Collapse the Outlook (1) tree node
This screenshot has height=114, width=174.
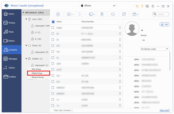pyautogui.click(x=26, y=59)
